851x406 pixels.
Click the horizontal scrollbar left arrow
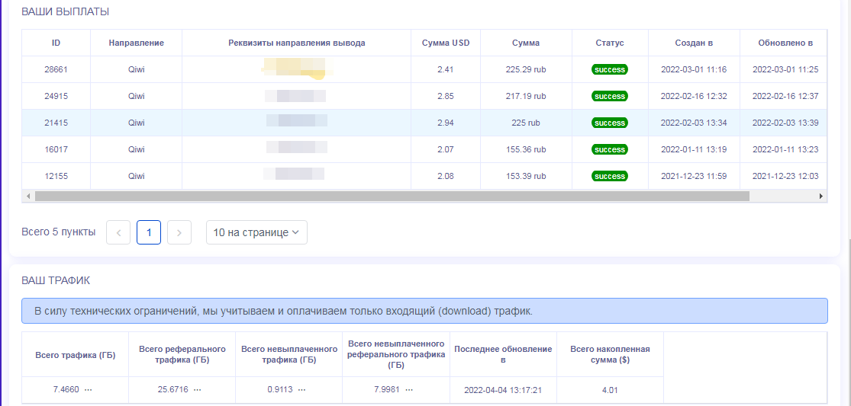click(x=27, y=196)
